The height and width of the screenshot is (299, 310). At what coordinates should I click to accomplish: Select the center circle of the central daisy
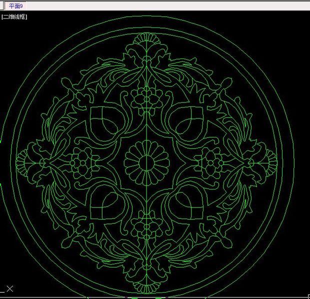145,163
